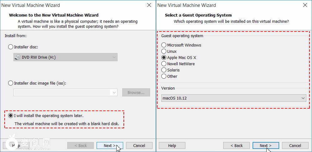Select 'I will install the operating system later'

(x=11, y=116)
